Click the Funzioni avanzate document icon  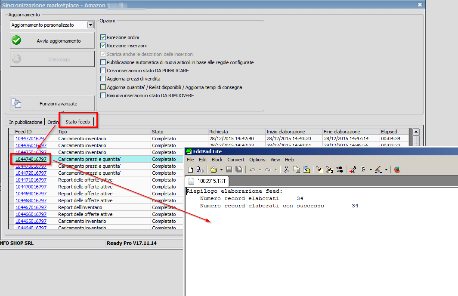(x=16, y=103)
